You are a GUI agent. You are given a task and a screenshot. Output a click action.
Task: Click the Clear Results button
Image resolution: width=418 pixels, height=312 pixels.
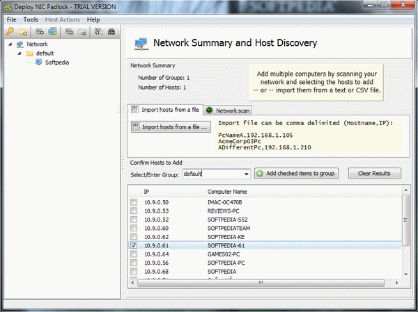coord(374,174)
